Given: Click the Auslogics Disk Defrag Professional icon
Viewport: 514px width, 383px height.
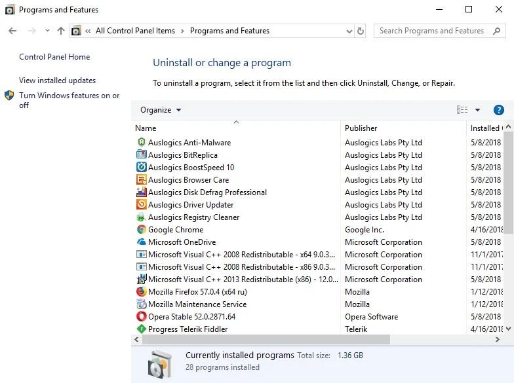Looking at the screenshot, I should (142, 192).
